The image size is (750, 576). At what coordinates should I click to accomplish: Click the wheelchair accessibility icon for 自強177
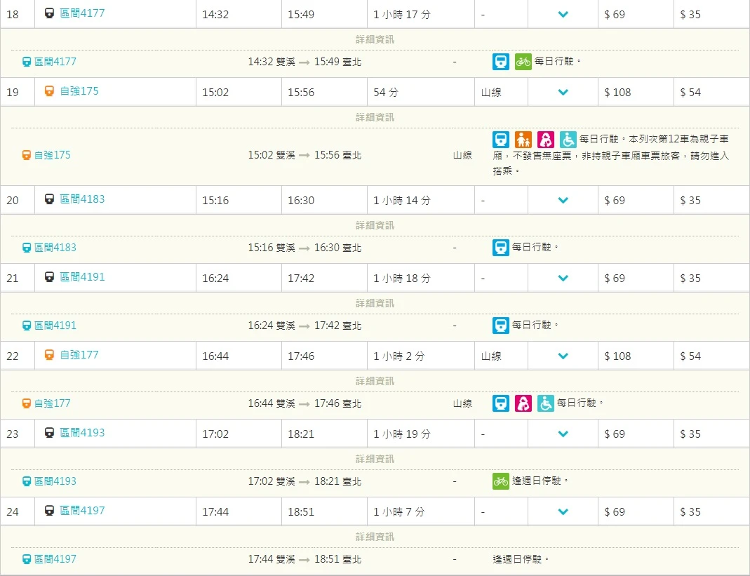click(545, 403)
